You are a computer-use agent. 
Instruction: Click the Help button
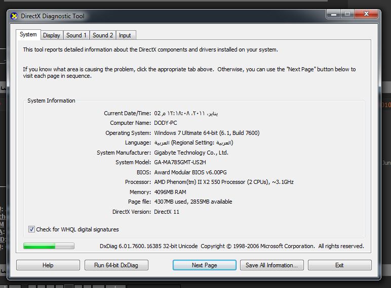pos(48,265)
